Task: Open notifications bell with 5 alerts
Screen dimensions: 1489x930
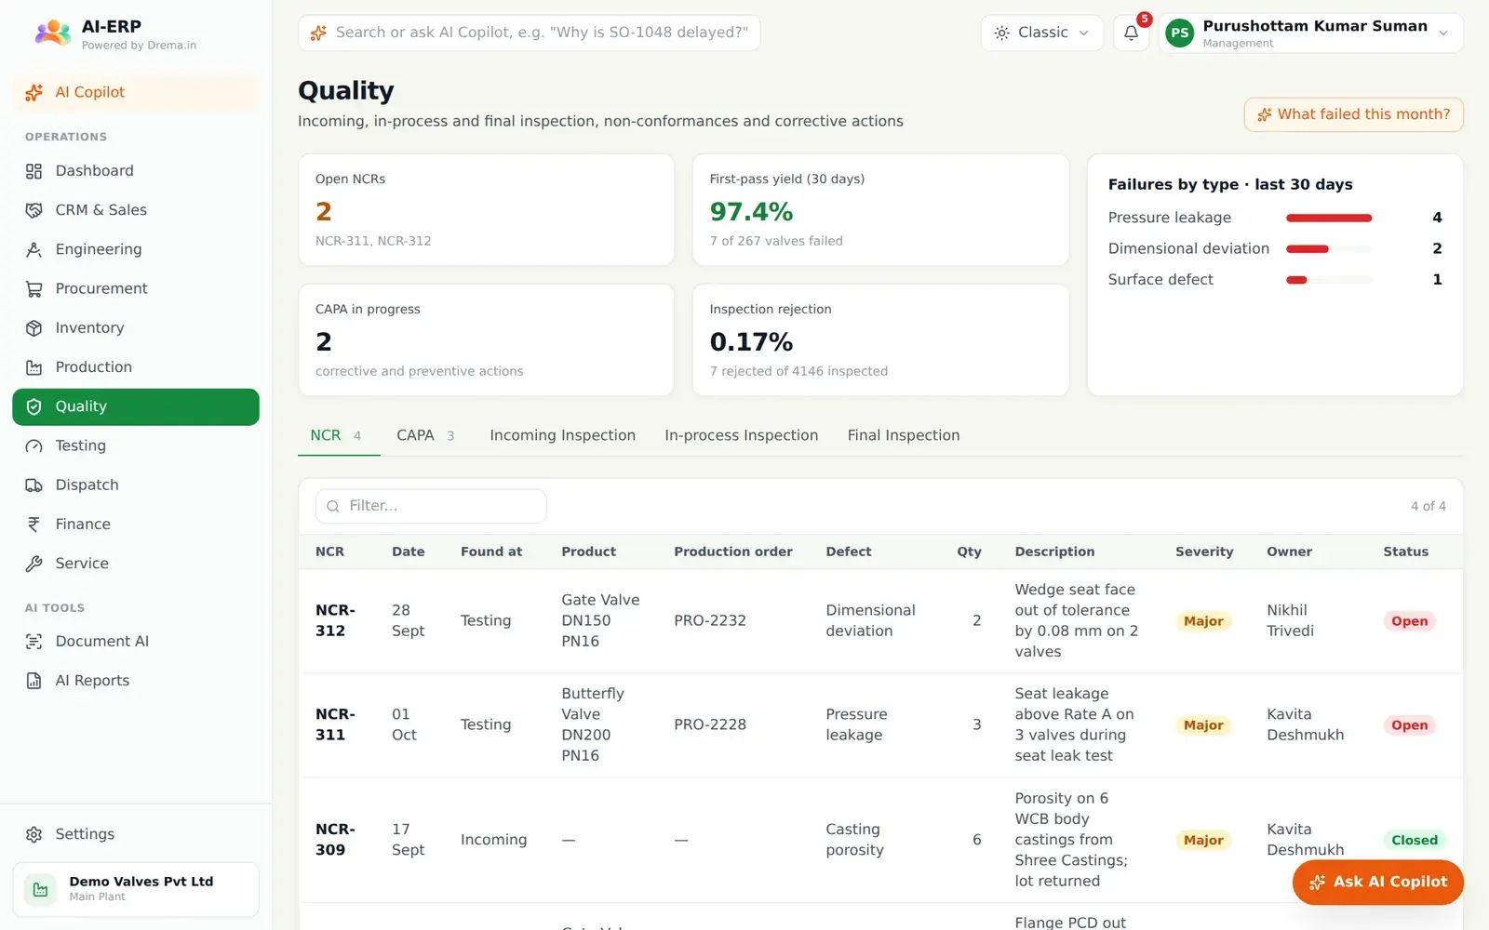Action: click(x=1131, y=33)
